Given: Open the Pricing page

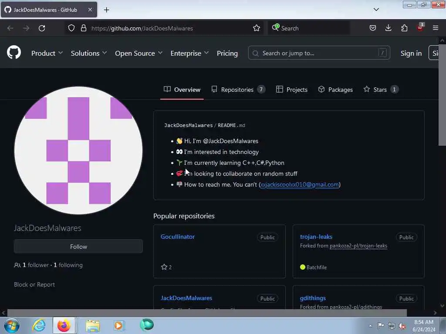Looking at the screenshot, I should pyautogui.click(x=227, y=53).
